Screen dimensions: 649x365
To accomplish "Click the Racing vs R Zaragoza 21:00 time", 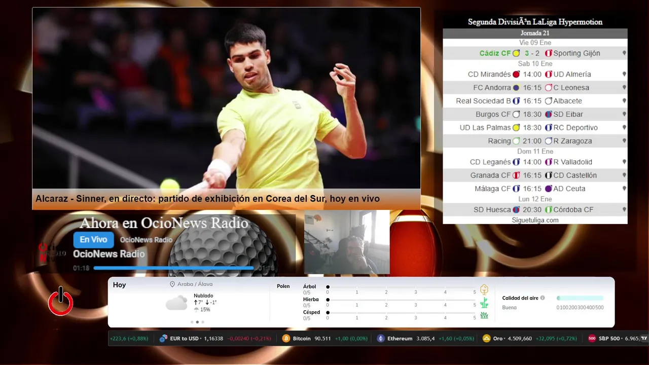I will (x=532, y=141).
